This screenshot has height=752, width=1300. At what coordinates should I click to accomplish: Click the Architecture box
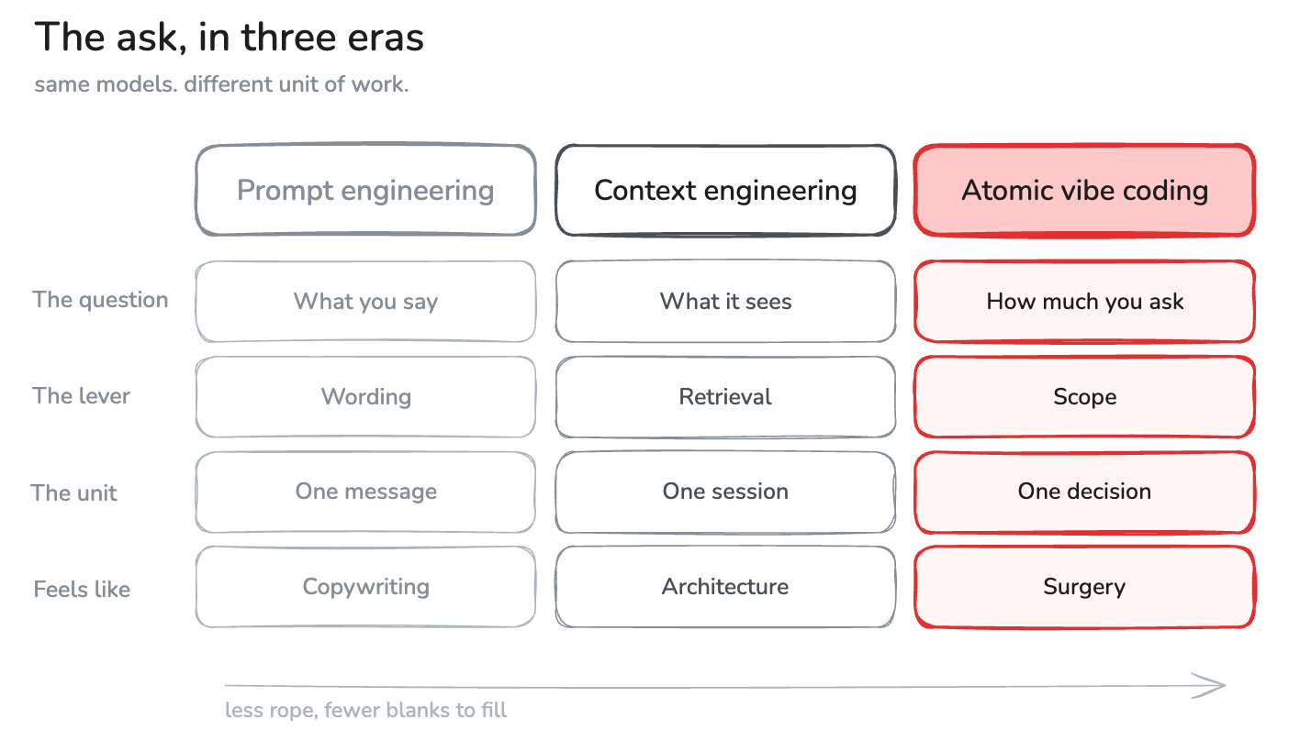pos(725,587)
